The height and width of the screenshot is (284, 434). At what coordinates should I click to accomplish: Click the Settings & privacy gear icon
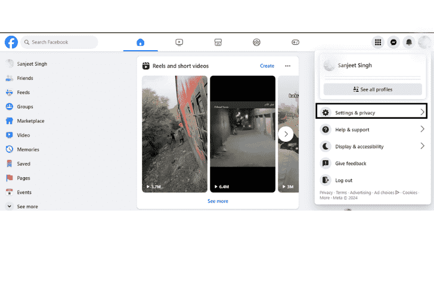(325, 113)
